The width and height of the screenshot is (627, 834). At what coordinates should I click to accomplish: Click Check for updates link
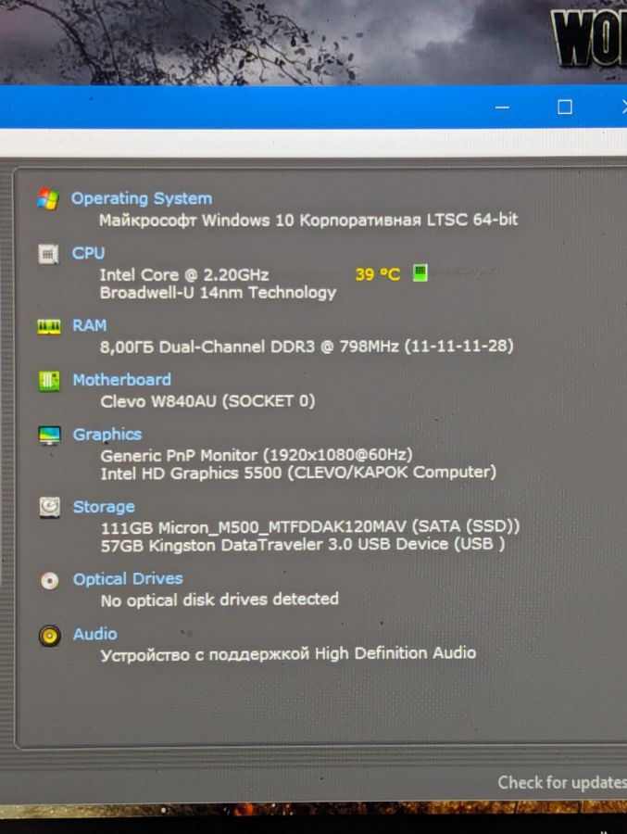coord(562,782)
